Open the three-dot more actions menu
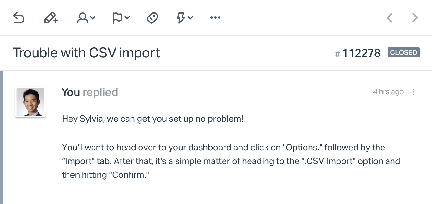This screenshot has width=432, height=204. coord(215,18)
